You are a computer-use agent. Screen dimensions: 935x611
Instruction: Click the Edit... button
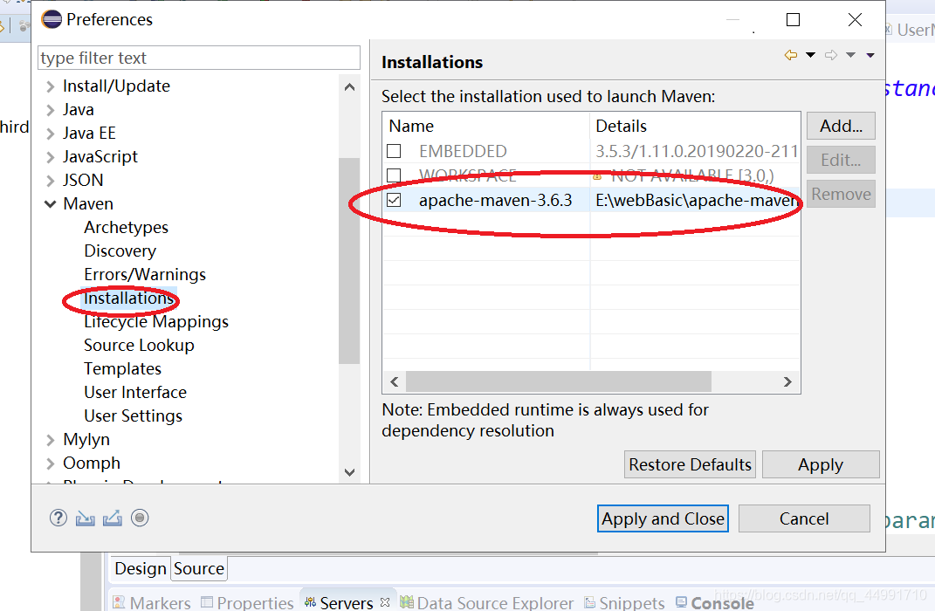pyautogui.click(x=841, y=160)
